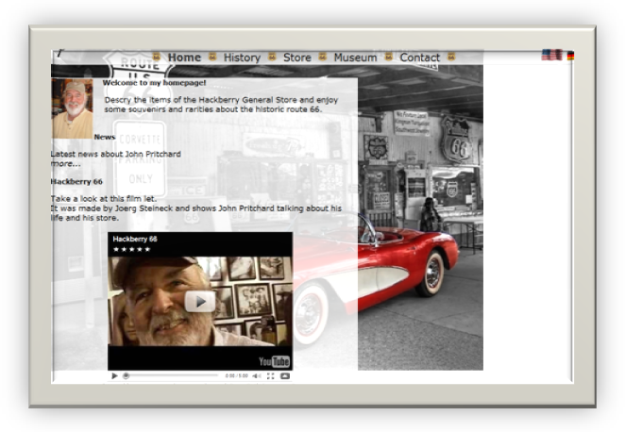Navigate to the Museum page
Screen dimensions: 625x432
click(x=355, y=58)
